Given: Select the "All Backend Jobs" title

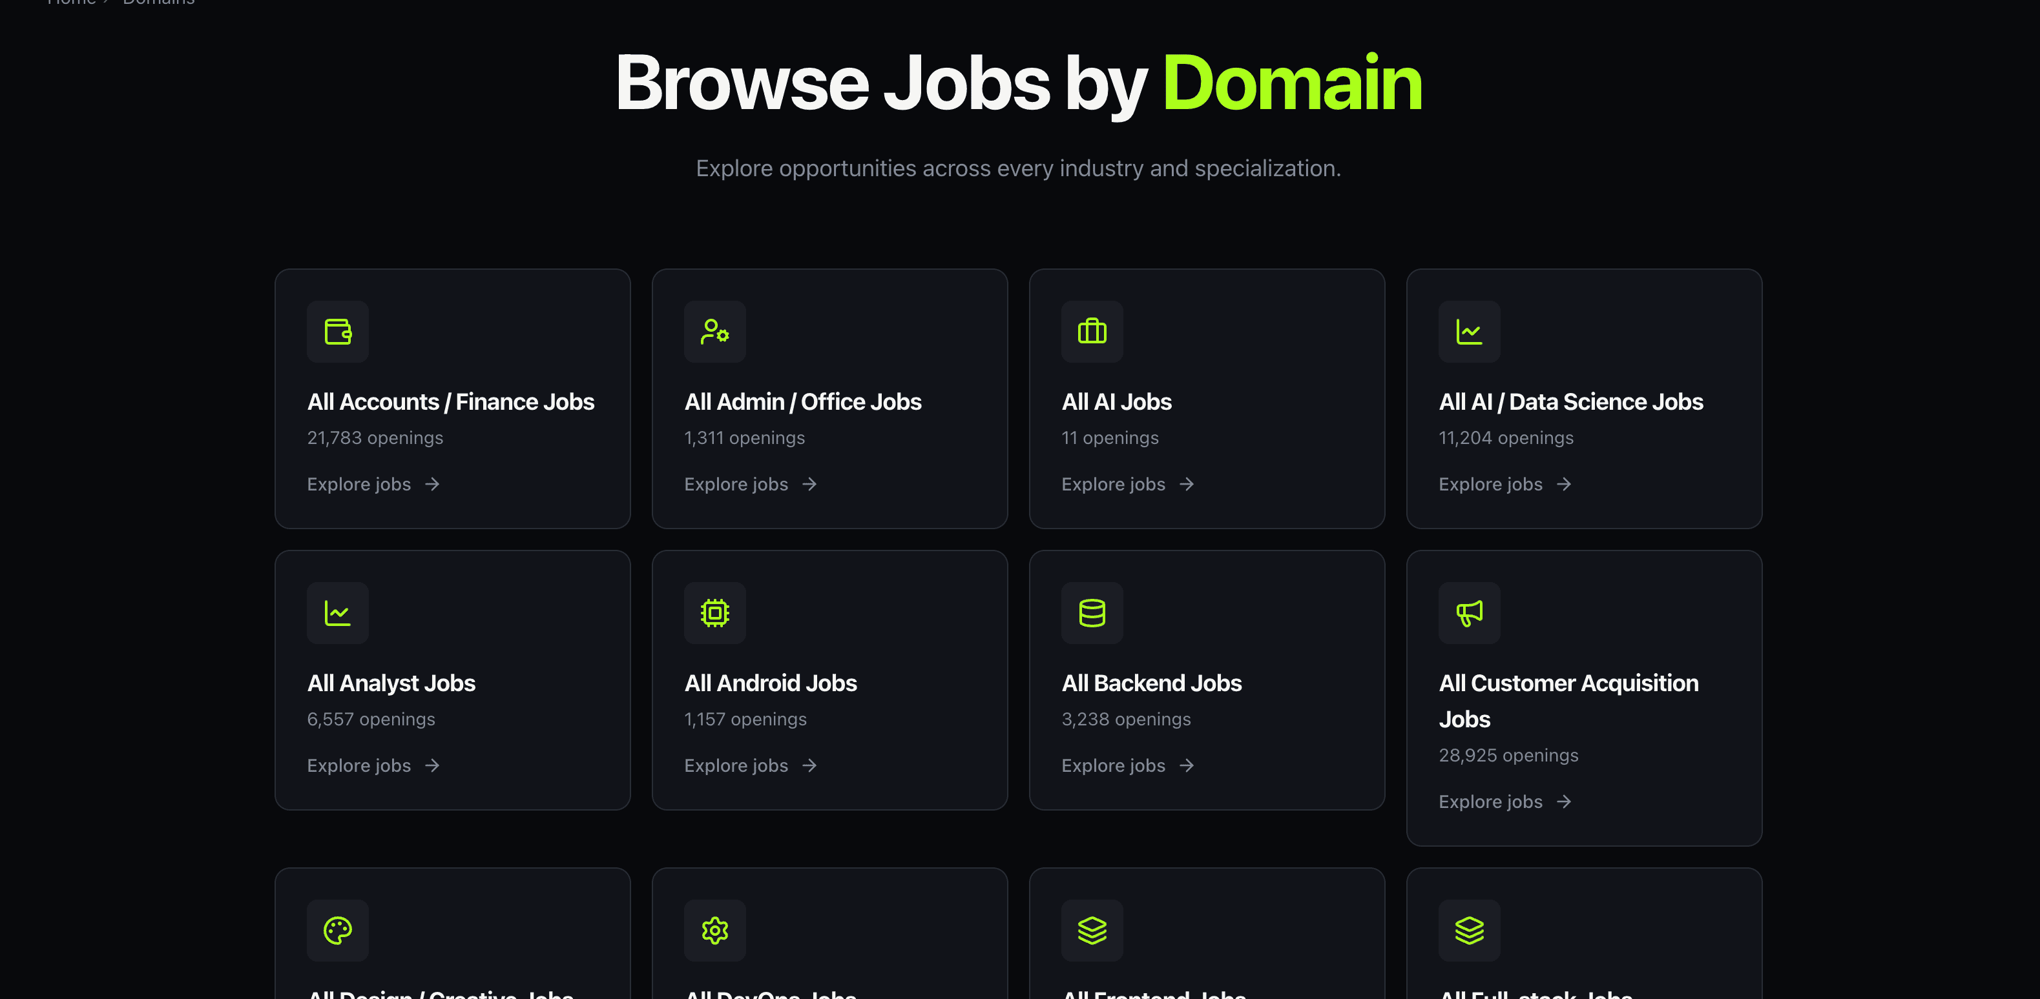Looking at the screenshot, I should tap(1152, 683).
